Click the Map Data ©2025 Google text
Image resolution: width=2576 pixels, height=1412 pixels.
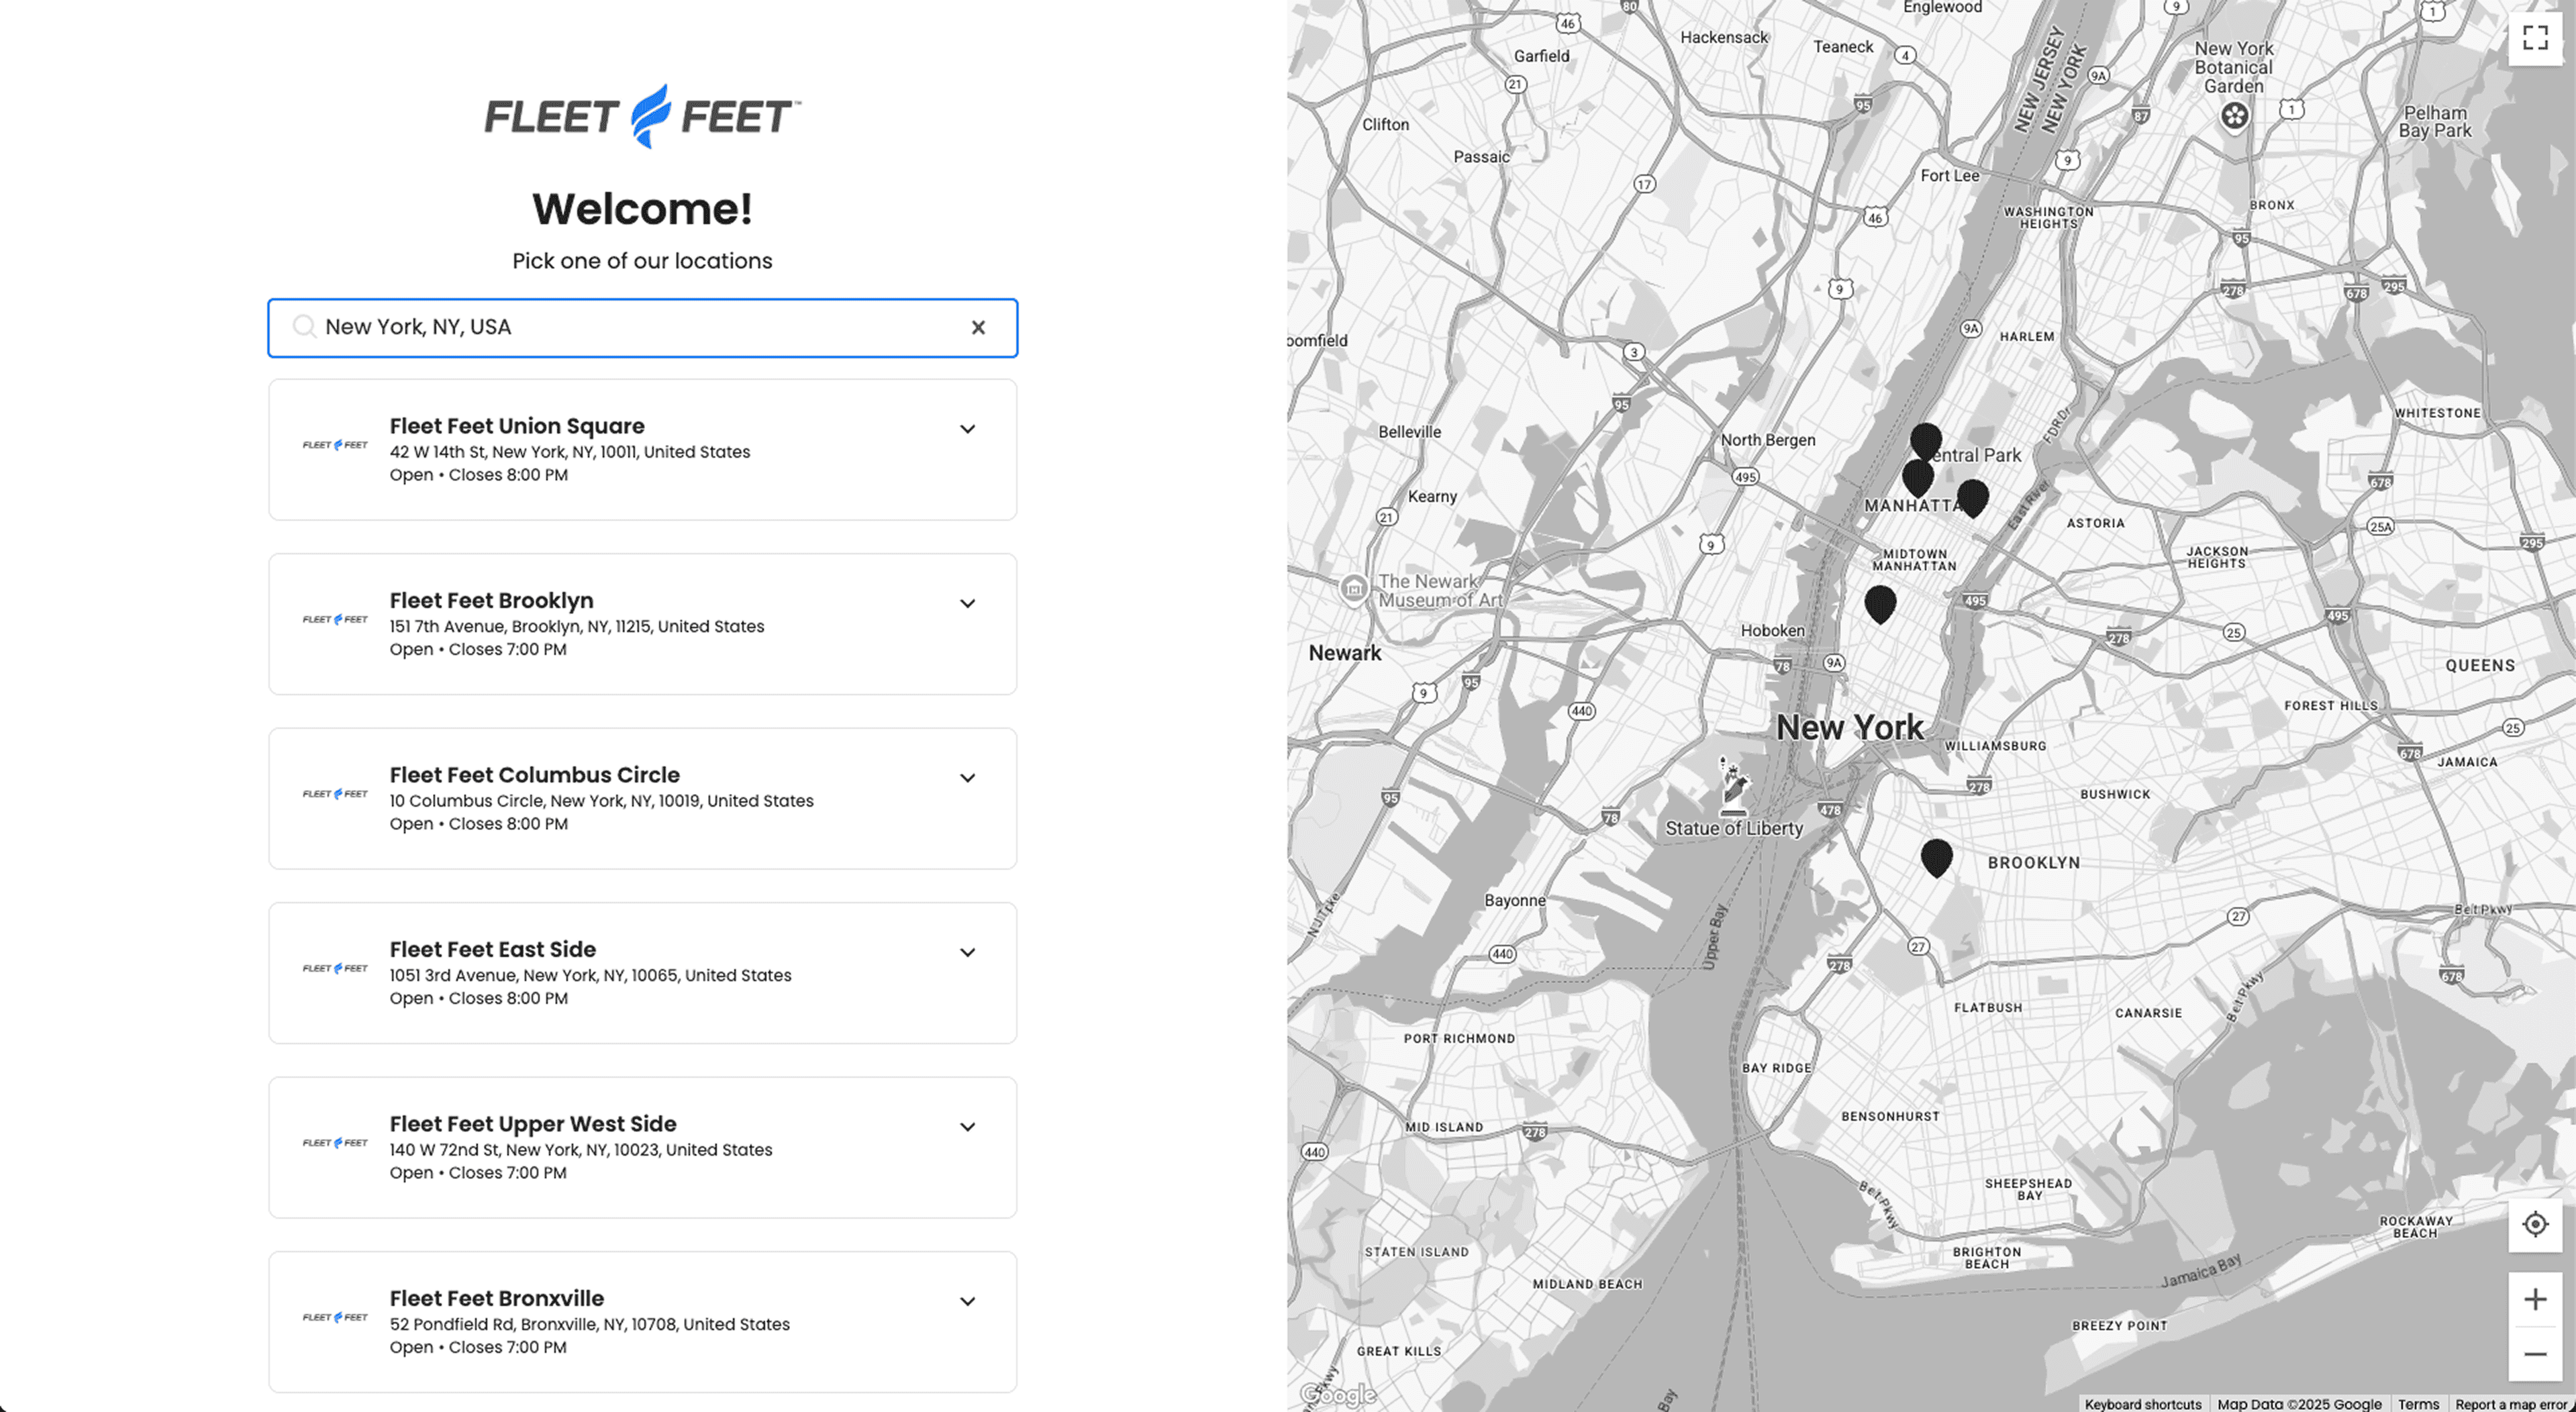click(2299, 1404)
